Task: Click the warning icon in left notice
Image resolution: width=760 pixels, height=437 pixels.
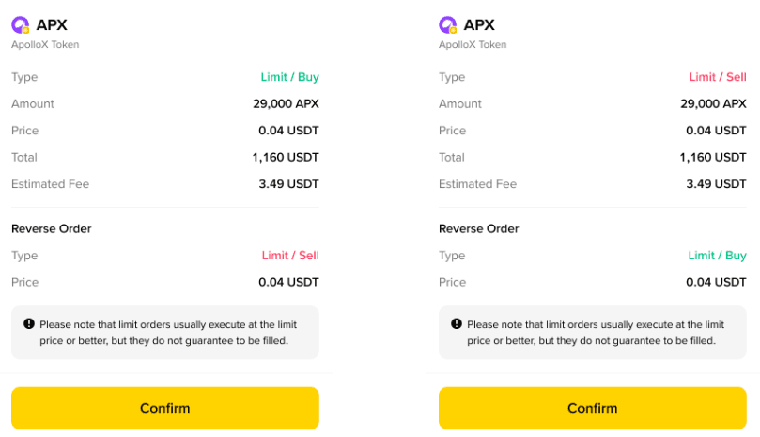Action: 29,323
